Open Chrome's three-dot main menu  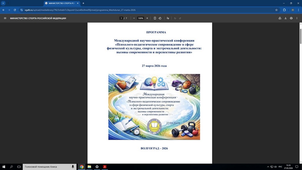(x=298, y=10)
